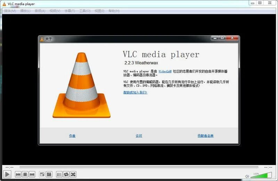Follow the VideoLAN hyperlink
The image size is (278, 181).
coord(165,71)
